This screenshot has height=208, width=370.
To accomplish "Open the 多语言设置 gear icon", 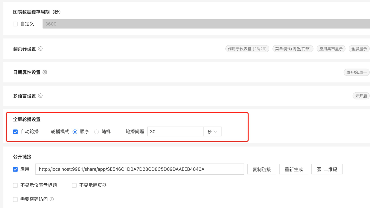I will click(40, 96).
